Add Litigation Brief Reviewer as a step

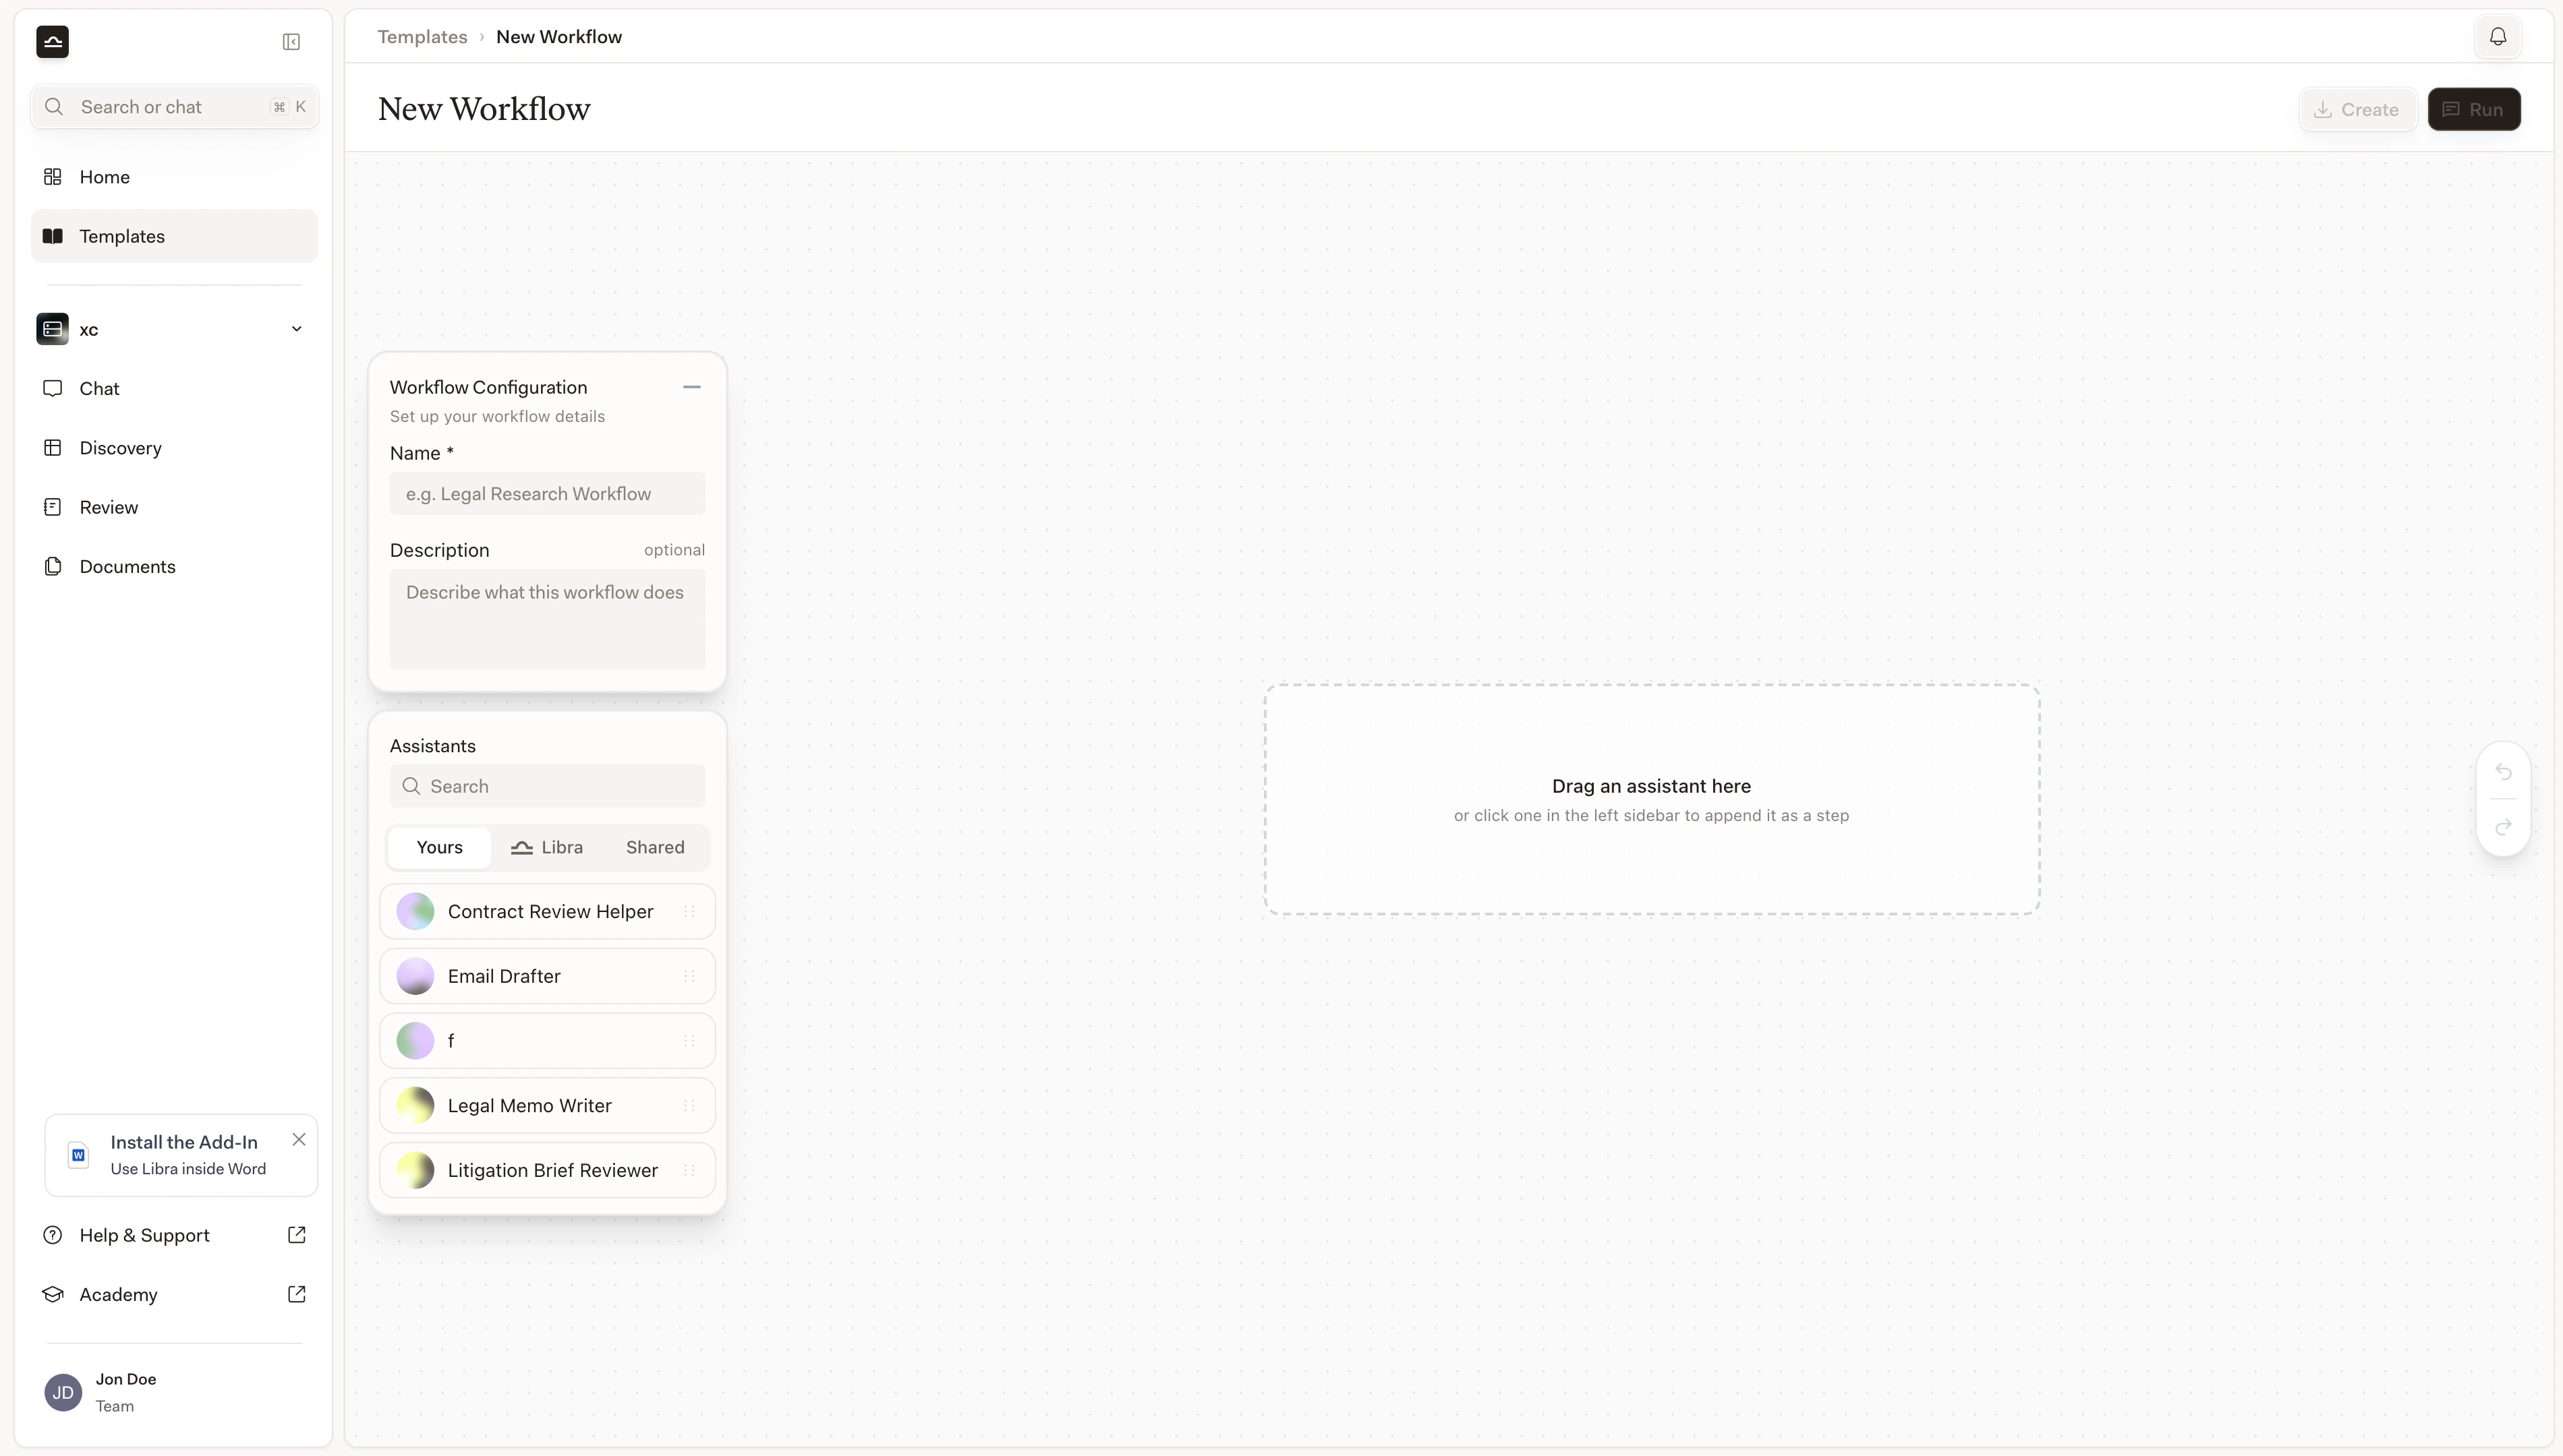(x=547, y=1170)
